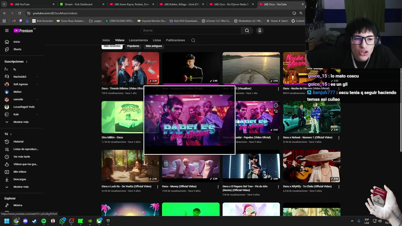
Task: Go back in browser history
Action: pos(4,13)
